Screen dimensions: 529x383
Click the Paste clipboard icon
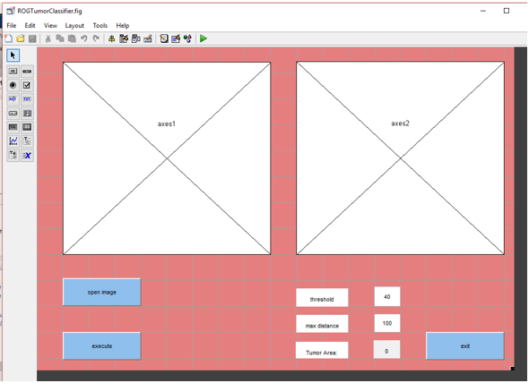pos(72,38)
